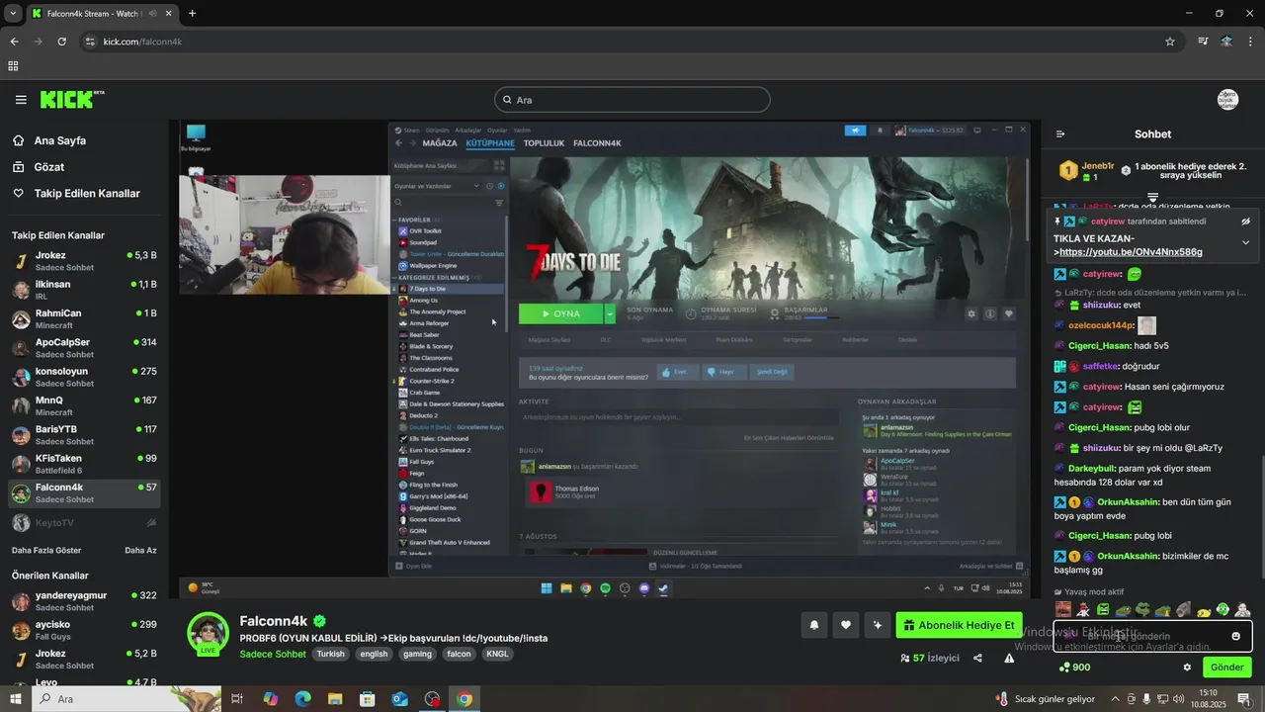Open File Explorer from the taskbar
This screenshot has width=1265, height=712.
335,699
